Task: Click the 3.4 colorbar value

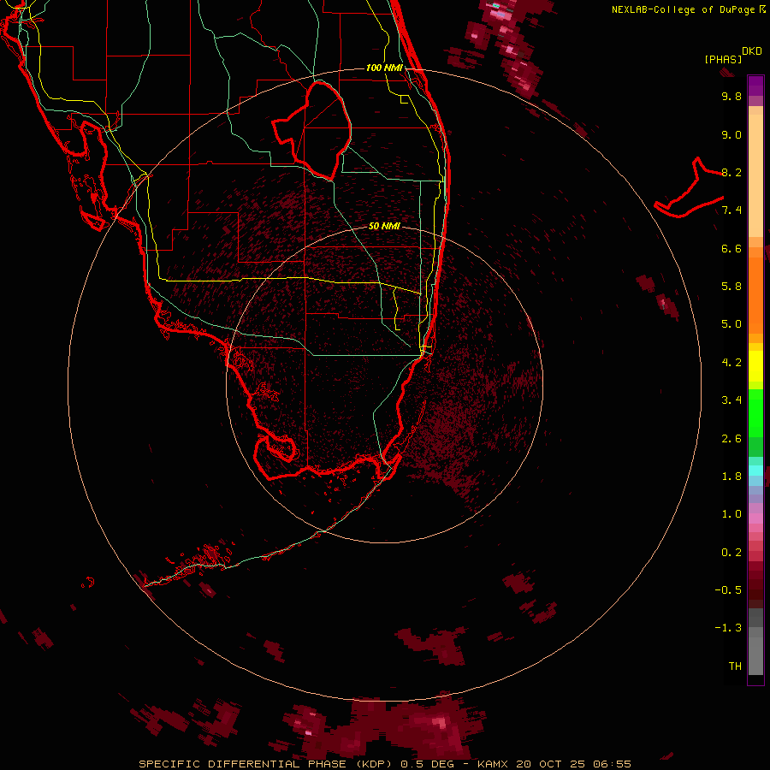Action: click(731, 400)
